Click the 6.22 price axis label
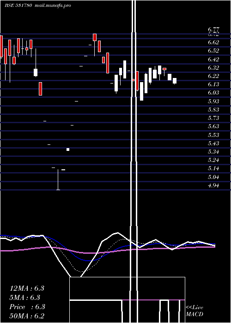This screenshot has height=323, width=231. pos(213,76)
